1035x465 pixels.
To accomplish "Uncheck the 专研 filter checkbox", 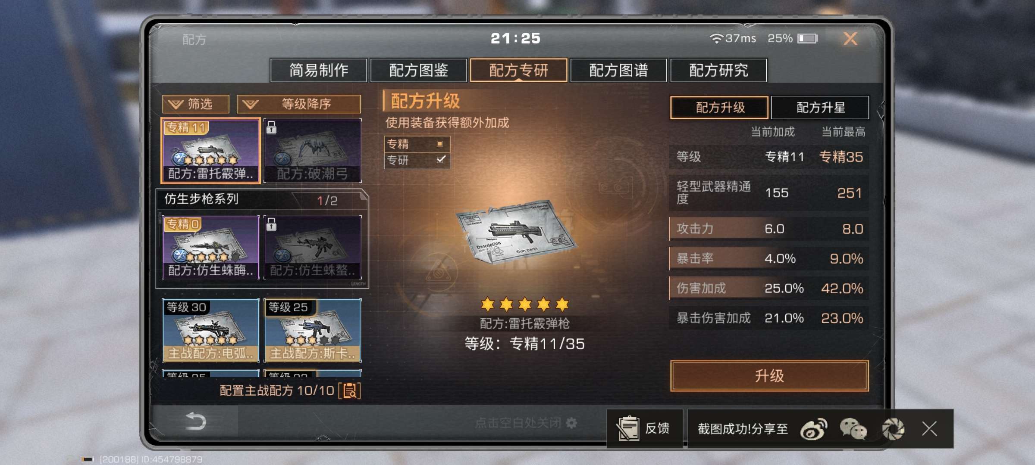I will coord(440,160).
